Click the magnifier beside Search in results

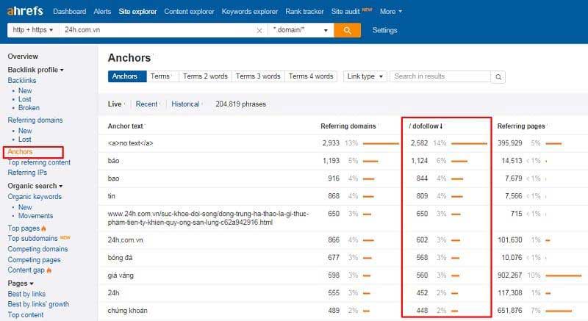pyautogui.click(x=498, y=76)
